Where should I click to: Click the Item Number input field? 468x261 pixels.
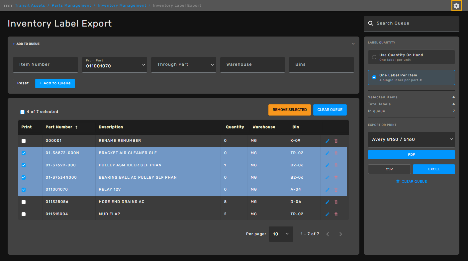pyautogui.click(x=46, y=65)
